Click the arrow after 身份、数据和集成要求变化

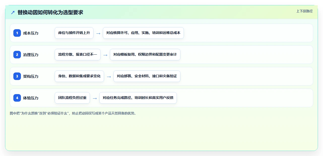(x=109, y=76)
